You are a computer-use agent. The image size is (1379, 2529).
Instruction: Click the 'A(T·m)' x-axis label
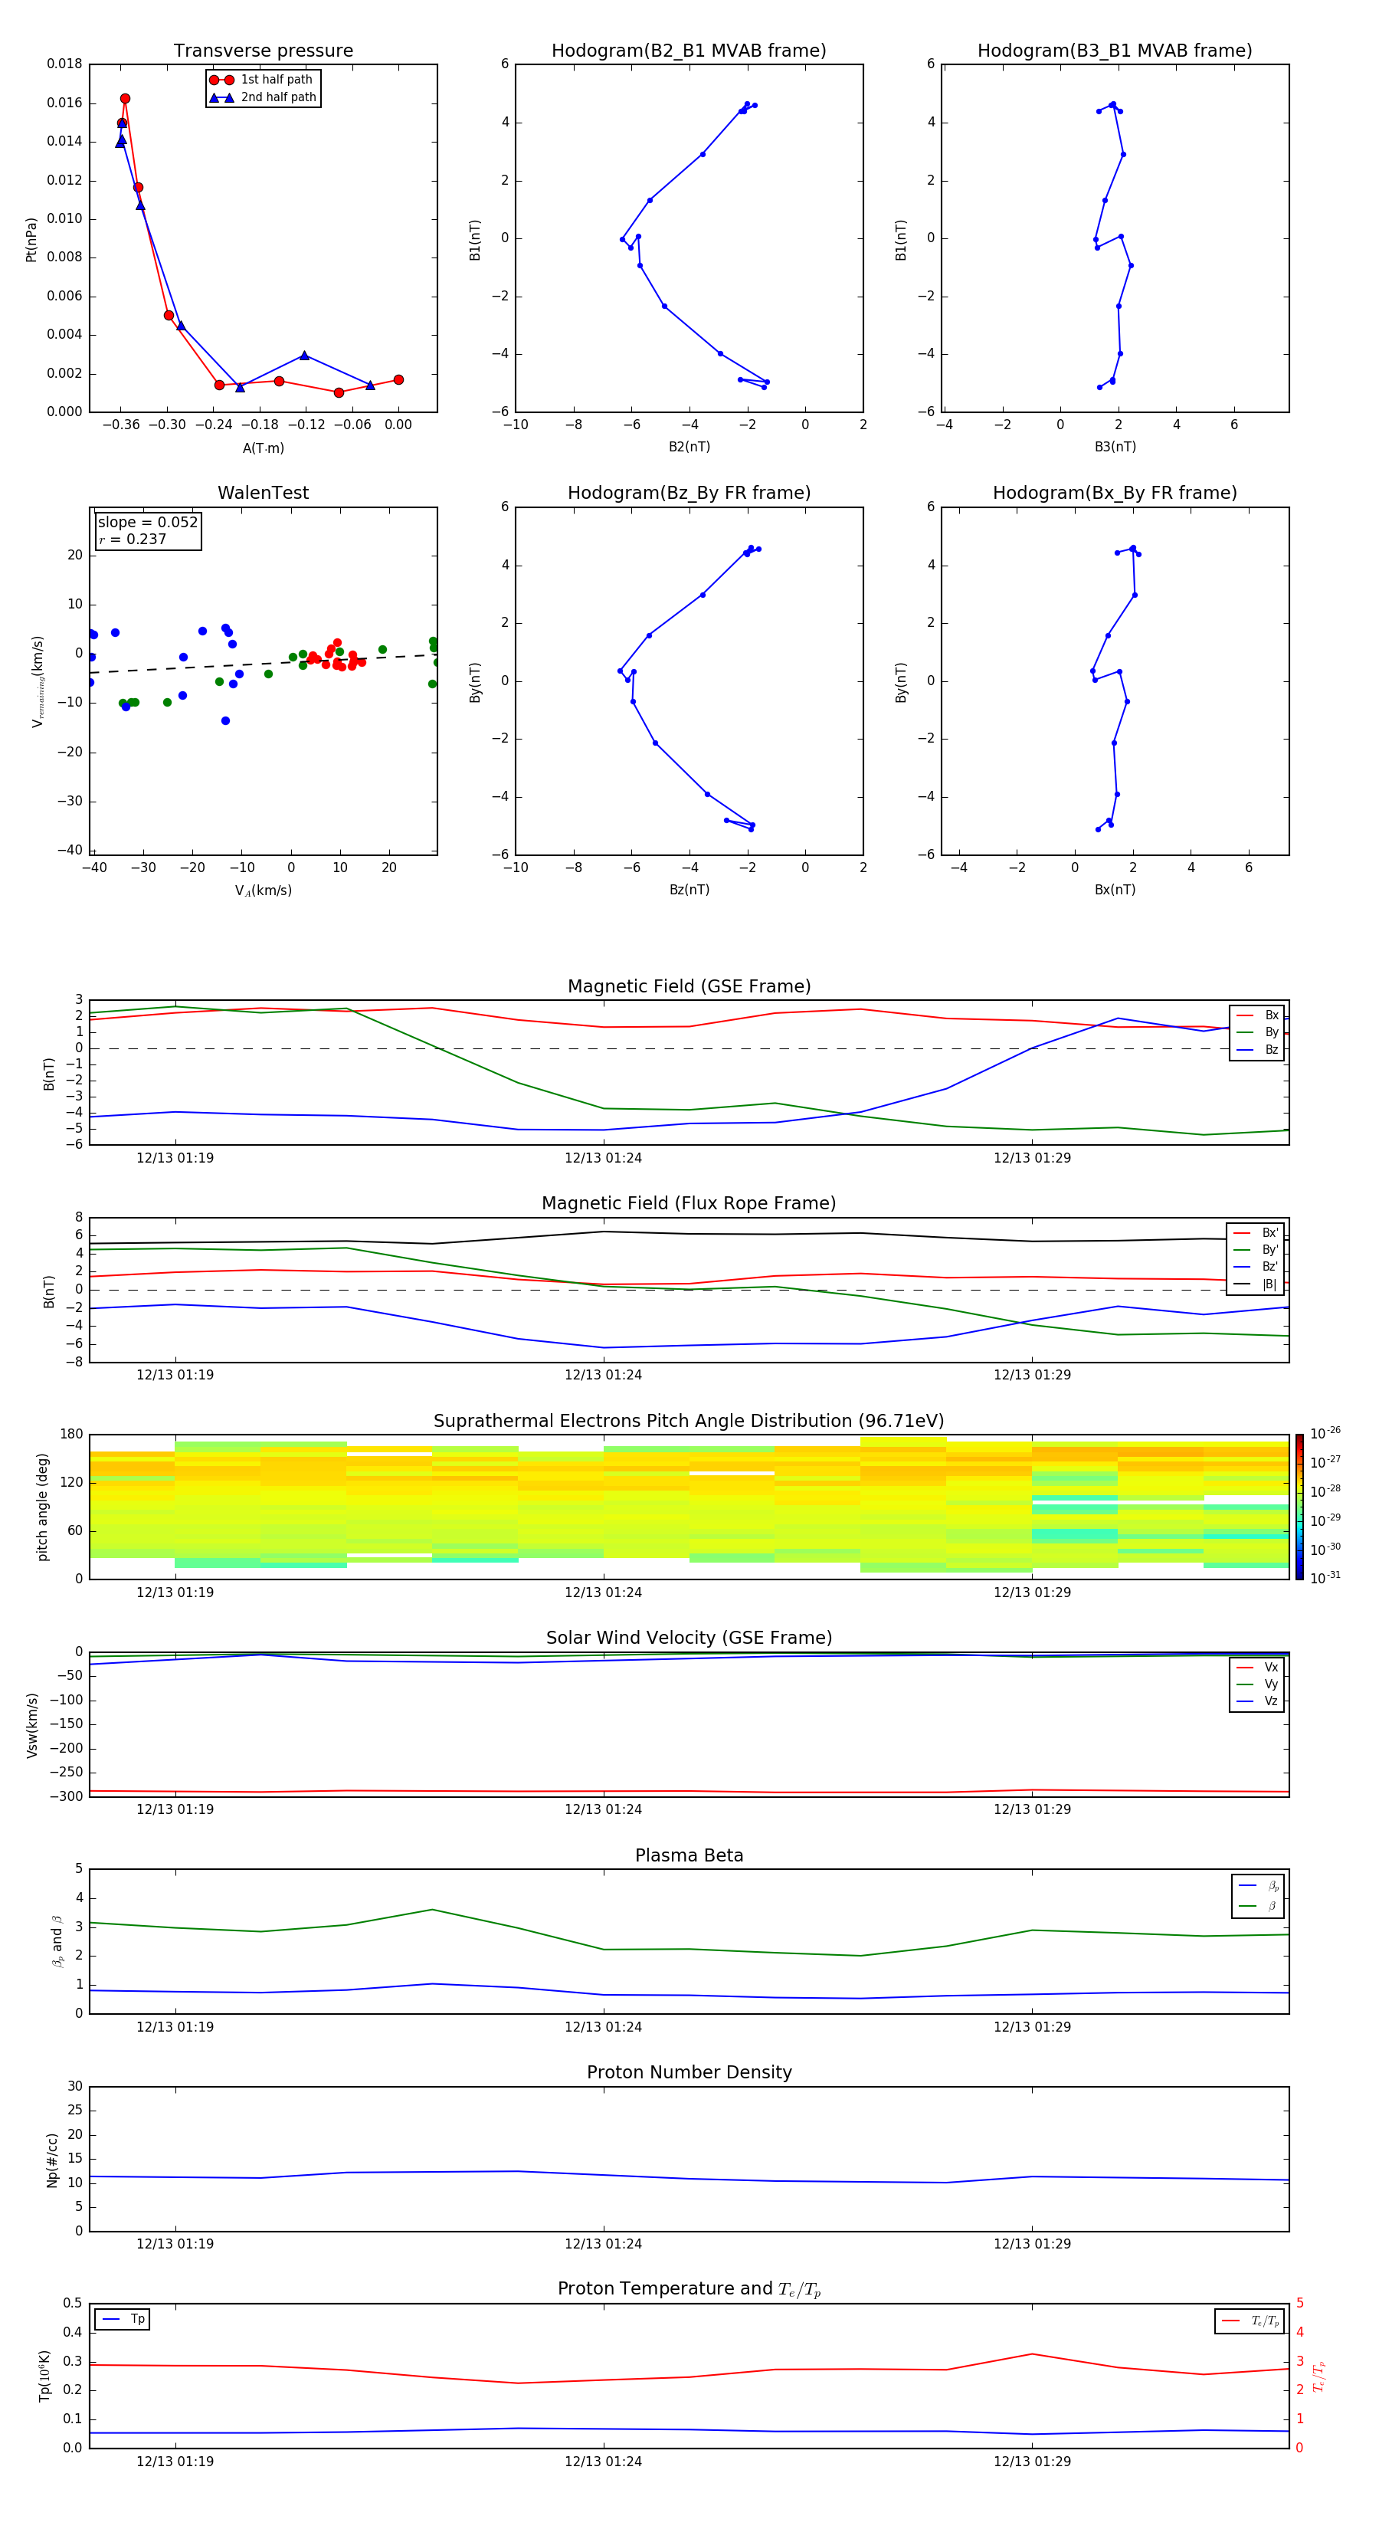(263, 448)
